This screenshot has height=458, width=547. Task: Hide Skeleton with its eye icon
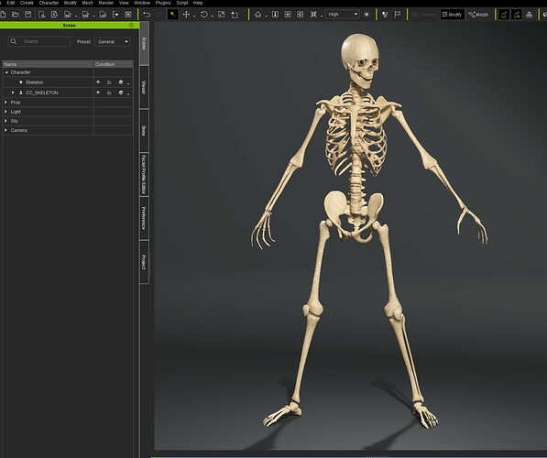click(x=98, y=82)
